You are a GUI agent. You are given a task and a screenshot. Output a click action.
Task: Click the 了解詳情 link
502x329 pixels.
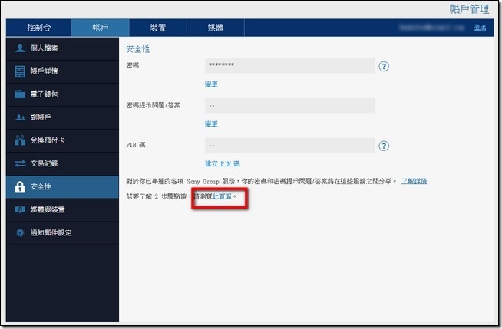click(x=414, y=181)
